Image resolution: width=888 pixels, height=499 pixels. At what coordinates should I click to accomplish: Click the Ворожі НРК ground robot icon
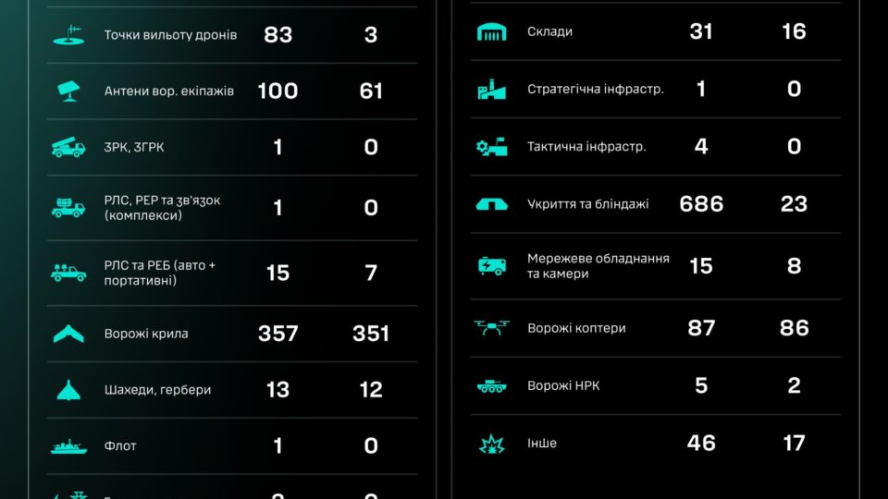[491, 386]
